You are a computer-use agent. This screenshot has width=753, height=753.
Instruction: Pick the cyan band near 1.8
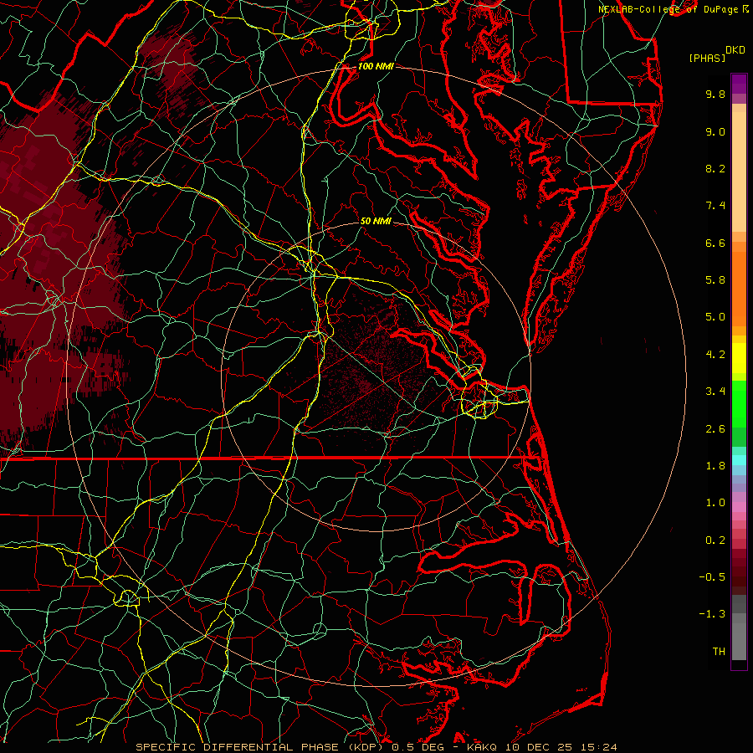click(x=739, y=459)
